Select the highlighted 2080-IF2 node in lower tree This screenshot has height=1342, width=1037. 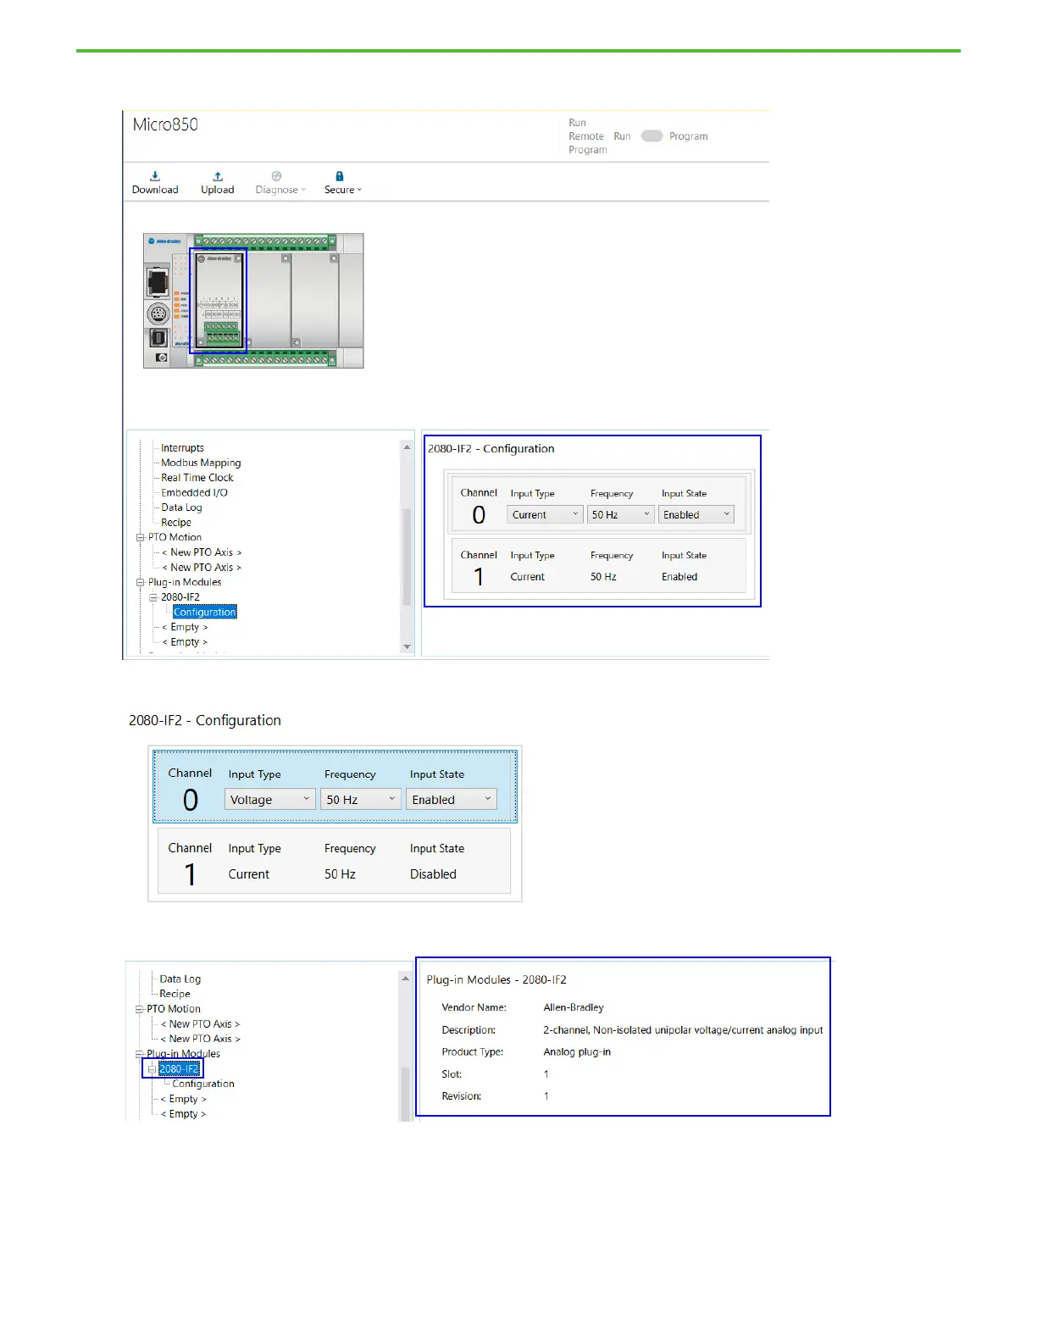[x=179, y=1068]
